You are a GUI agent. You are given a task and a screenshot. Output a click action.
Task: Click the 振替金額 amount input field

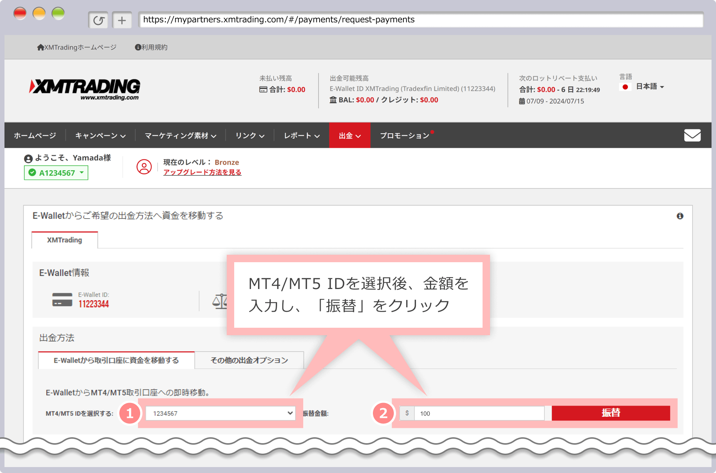tap(479, 413)
